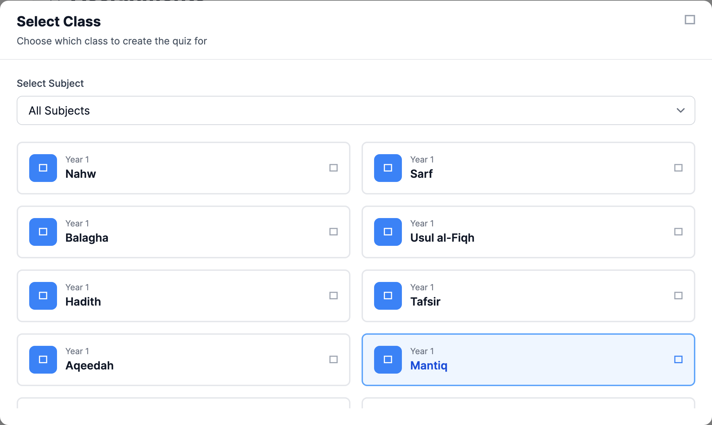Select the Sarf class name
712x425 pixels.
[x=421, y=174]
